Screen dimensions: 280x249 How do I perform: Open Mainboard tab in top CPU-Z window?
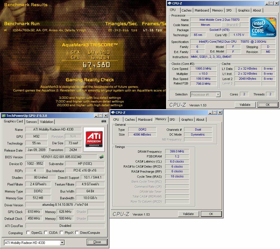point(202,10)
